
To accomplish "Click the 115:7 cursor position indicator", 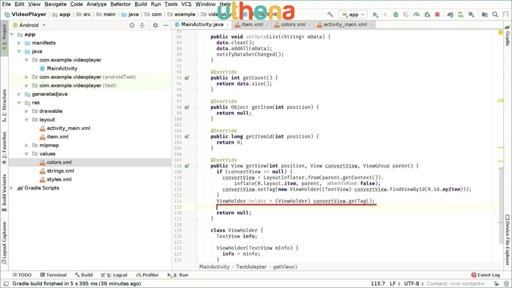I will pos(378,284).
